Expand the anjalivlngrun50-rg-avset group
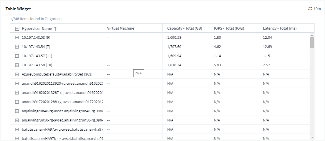This screenshot has width=325, height=141. coord(17,120)
